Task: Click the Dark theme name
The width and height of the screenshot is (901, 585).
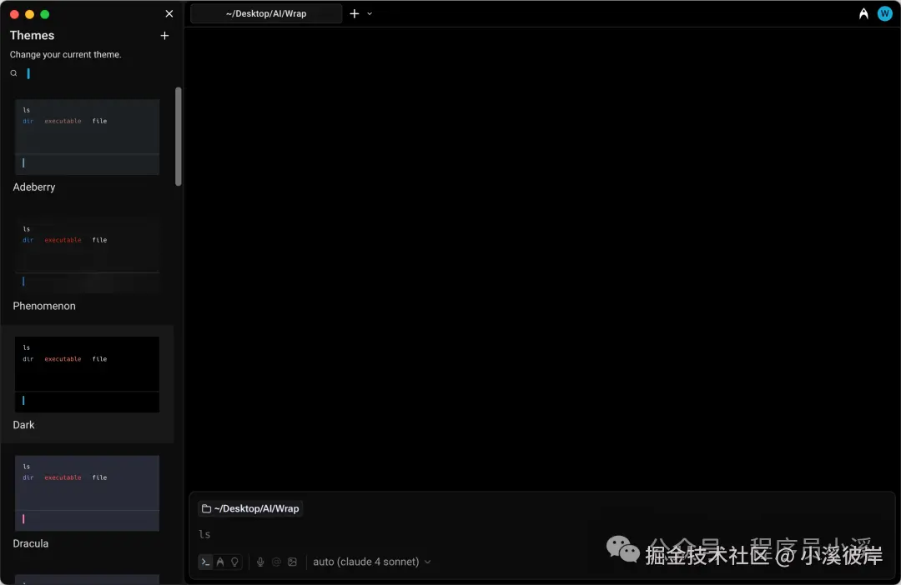Action: pos(23,425)
